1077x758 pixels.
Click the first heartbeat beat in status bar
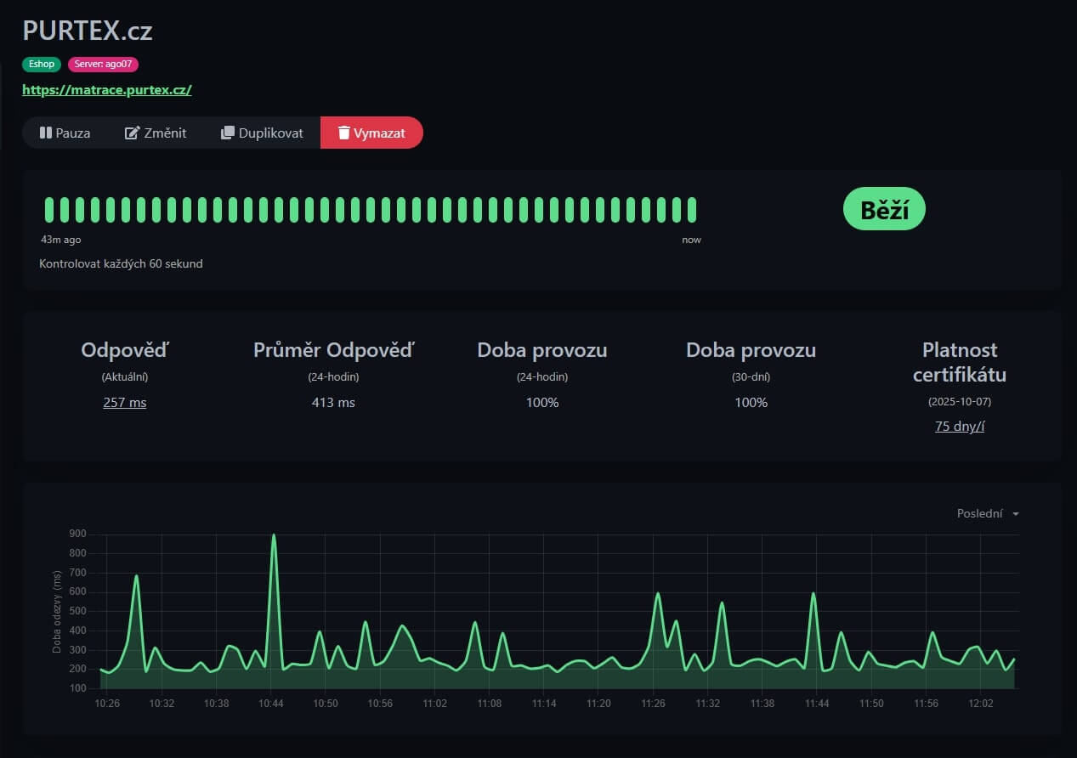[49, 210]
